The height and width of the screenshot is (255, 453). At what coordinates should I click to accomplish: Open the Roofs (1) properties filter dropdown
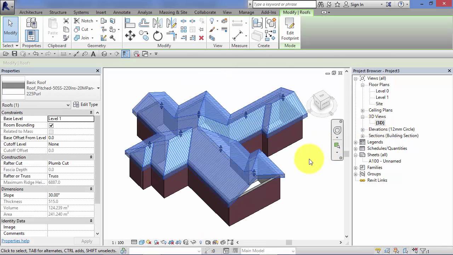(68, 105)
